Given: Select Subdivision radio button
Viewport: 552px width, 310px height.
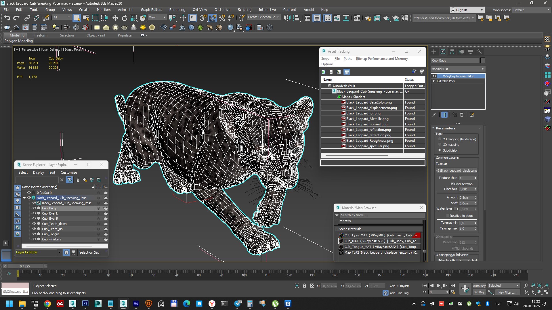Looking at the screenshot, I should (x=440, y=150).
